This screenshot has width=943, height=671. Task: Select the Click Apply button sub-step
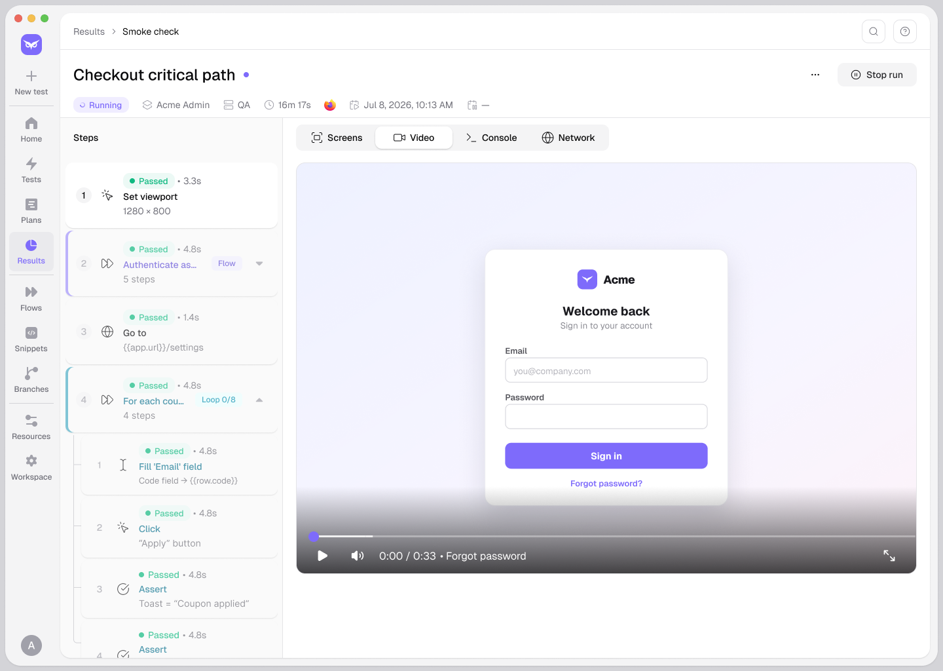tap(179, 527)
